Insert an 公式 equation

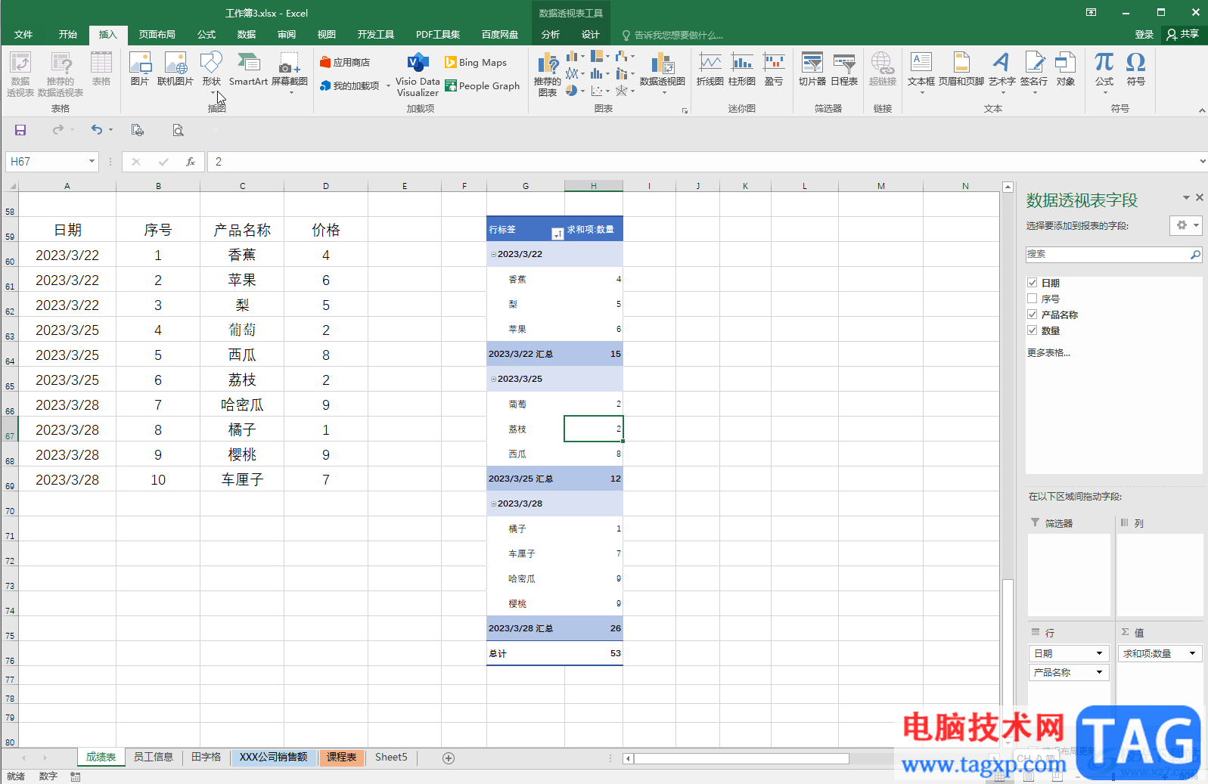(1104, 72)
